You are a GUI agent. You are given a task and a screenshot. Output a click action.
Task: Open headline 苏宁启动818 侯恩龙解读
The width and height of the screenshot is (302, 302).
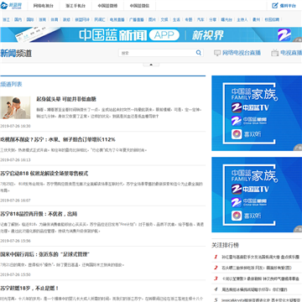point(44,174)
